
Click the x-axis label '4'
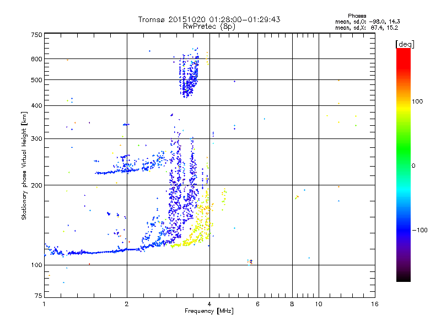pos(209,304)
